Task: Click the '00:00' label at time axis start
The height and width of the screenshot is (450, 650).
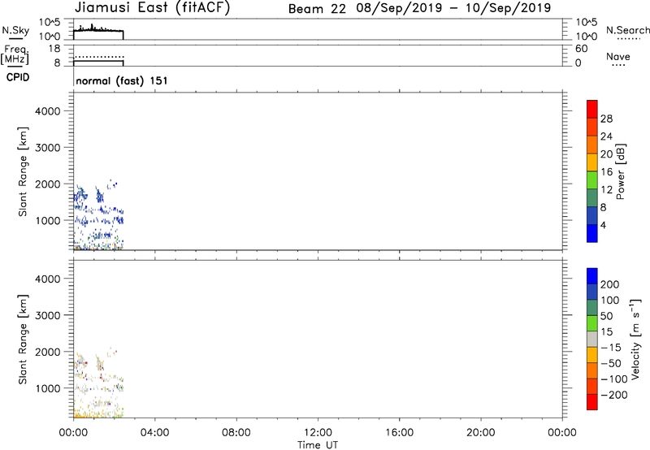Action: (x=73, y=433)
